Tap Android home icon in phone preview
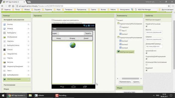The image size is (175, 98). pos(74,87)
